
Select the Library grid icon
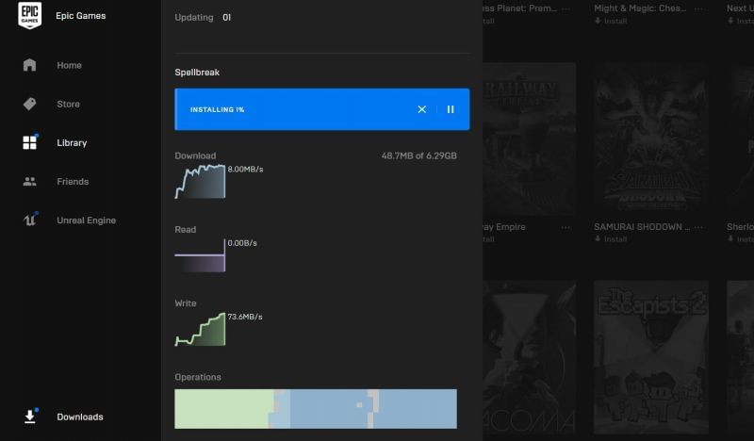pyautogui.click(x=29, y=143)
